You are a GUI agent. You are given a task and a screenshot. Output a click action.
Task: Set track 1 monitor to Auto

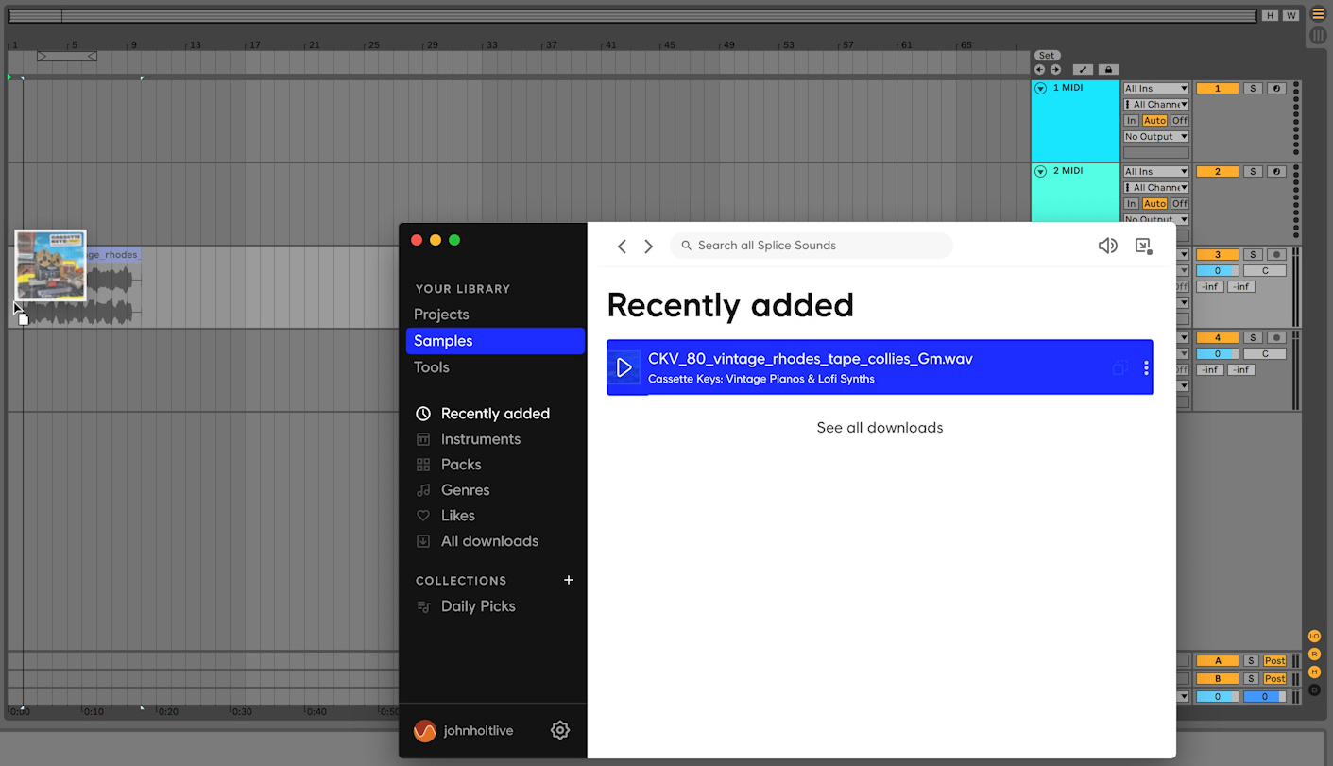(x=1154, y=121)
